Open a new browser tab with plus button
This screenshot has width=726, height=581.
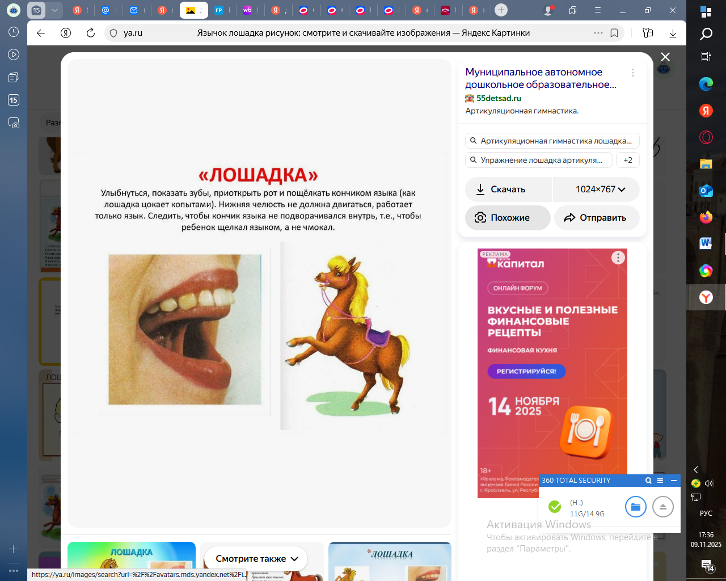(x=501, y=10)
